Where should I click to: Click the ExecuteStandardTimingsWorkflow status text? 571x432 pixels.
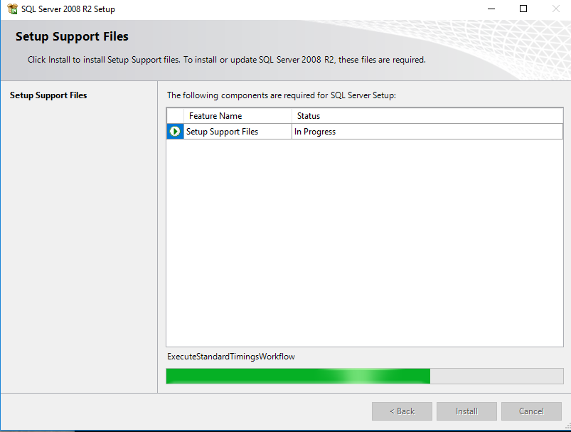click(x=231, y=357)
